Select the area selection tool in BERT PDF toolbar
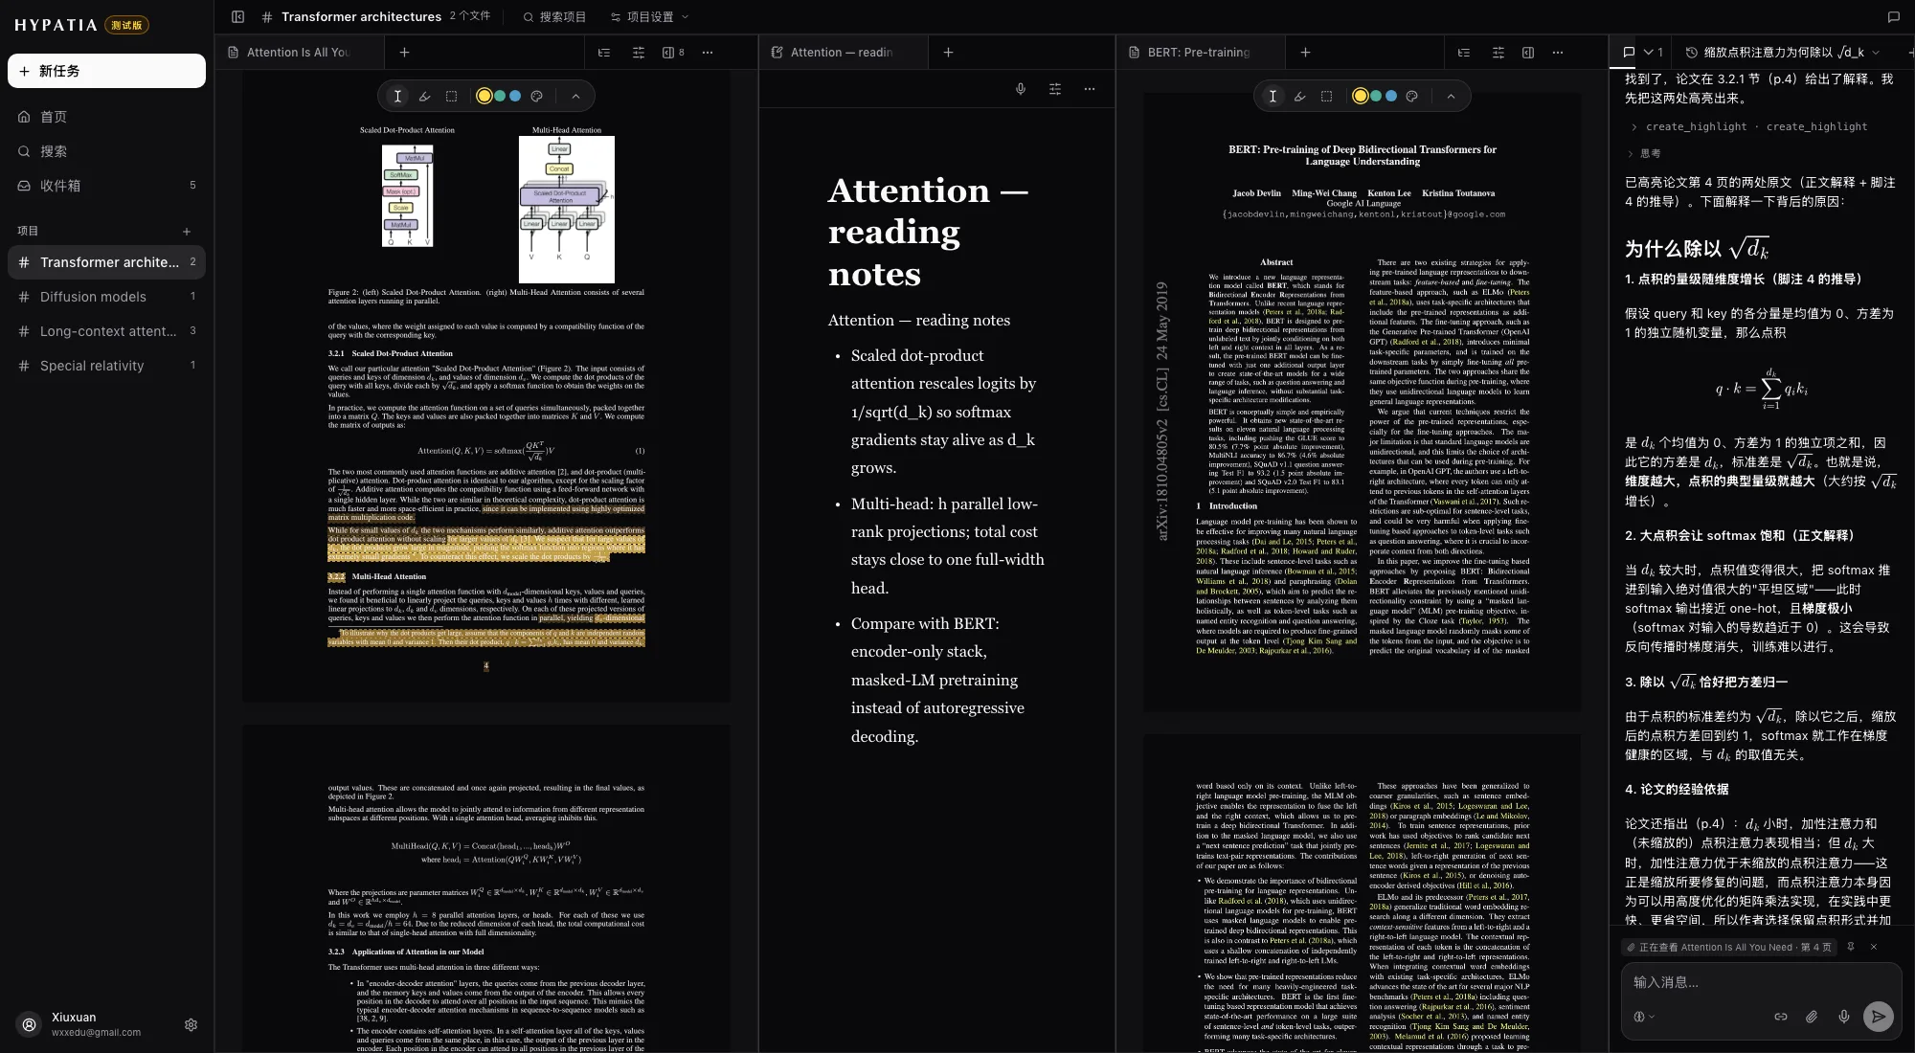 (x=1326, y=96)
